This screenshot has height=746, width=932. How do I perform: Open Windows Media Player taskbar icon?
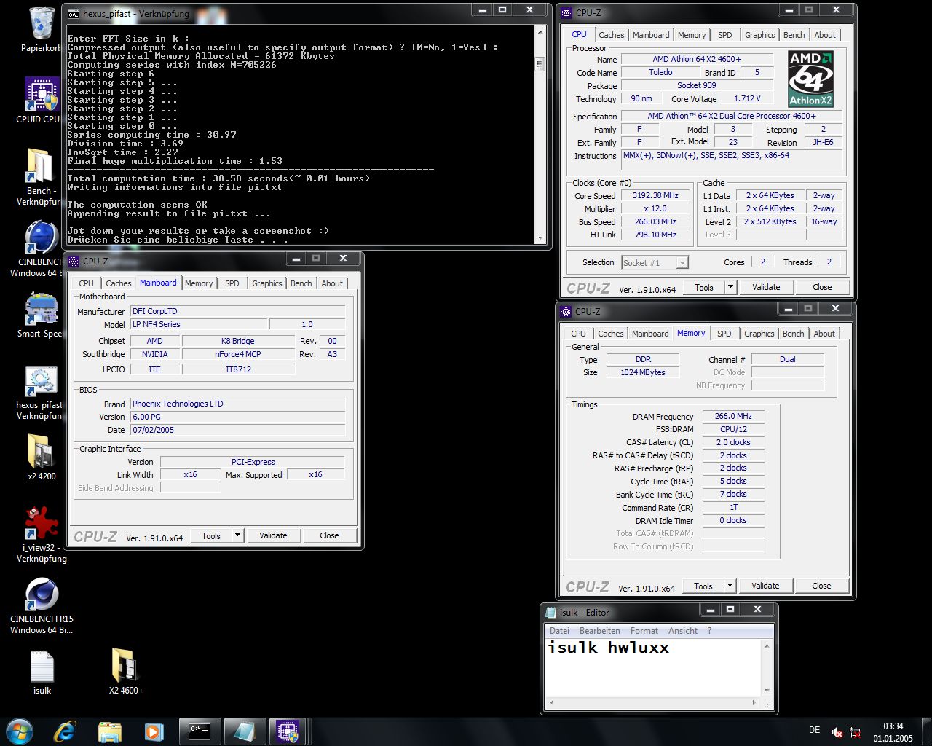click(153, 731)
